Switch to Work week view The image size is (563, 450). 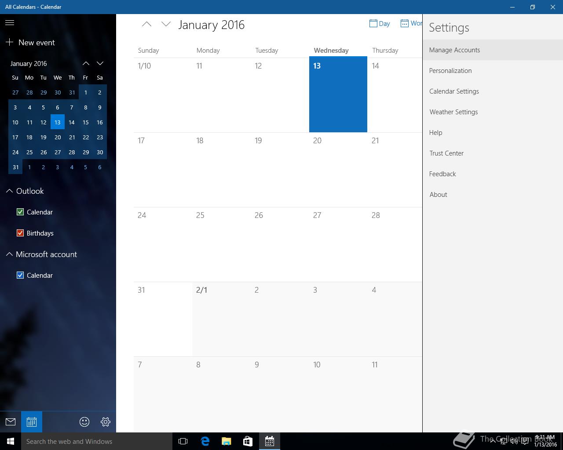tap(411, 23)
